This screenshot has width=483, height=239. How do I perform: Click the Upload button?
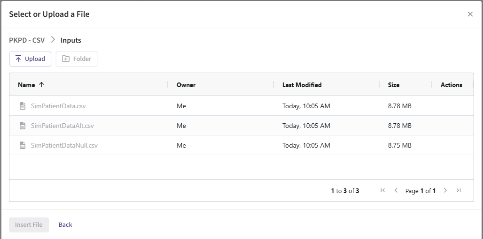pos(30,59)
